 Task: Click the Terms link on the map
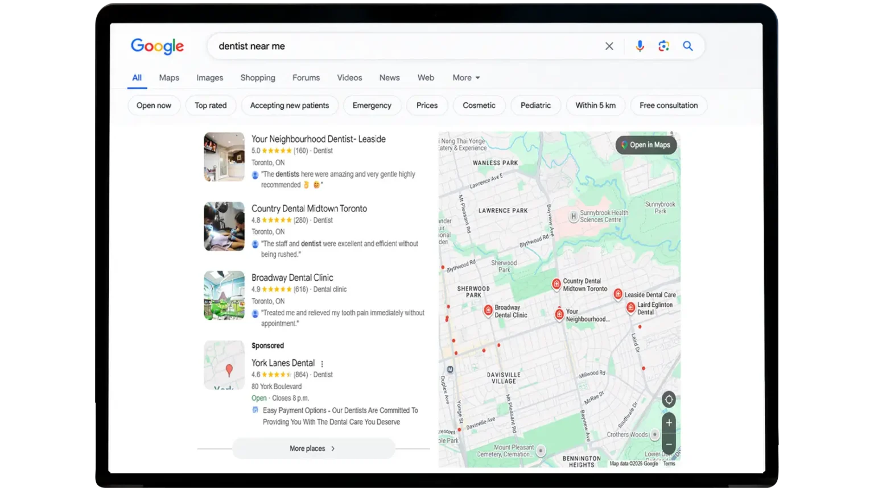pos(669,464)
